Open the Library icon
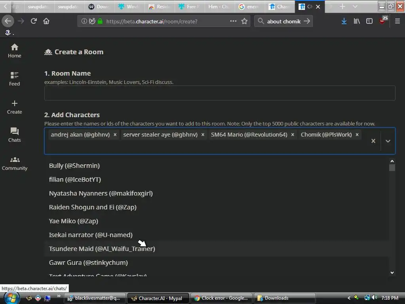 click(x=357, y=21)
